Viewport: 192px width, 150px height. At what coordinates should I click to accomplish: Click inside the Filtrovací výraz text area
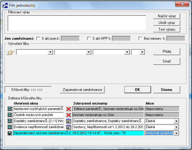(77, 23)
